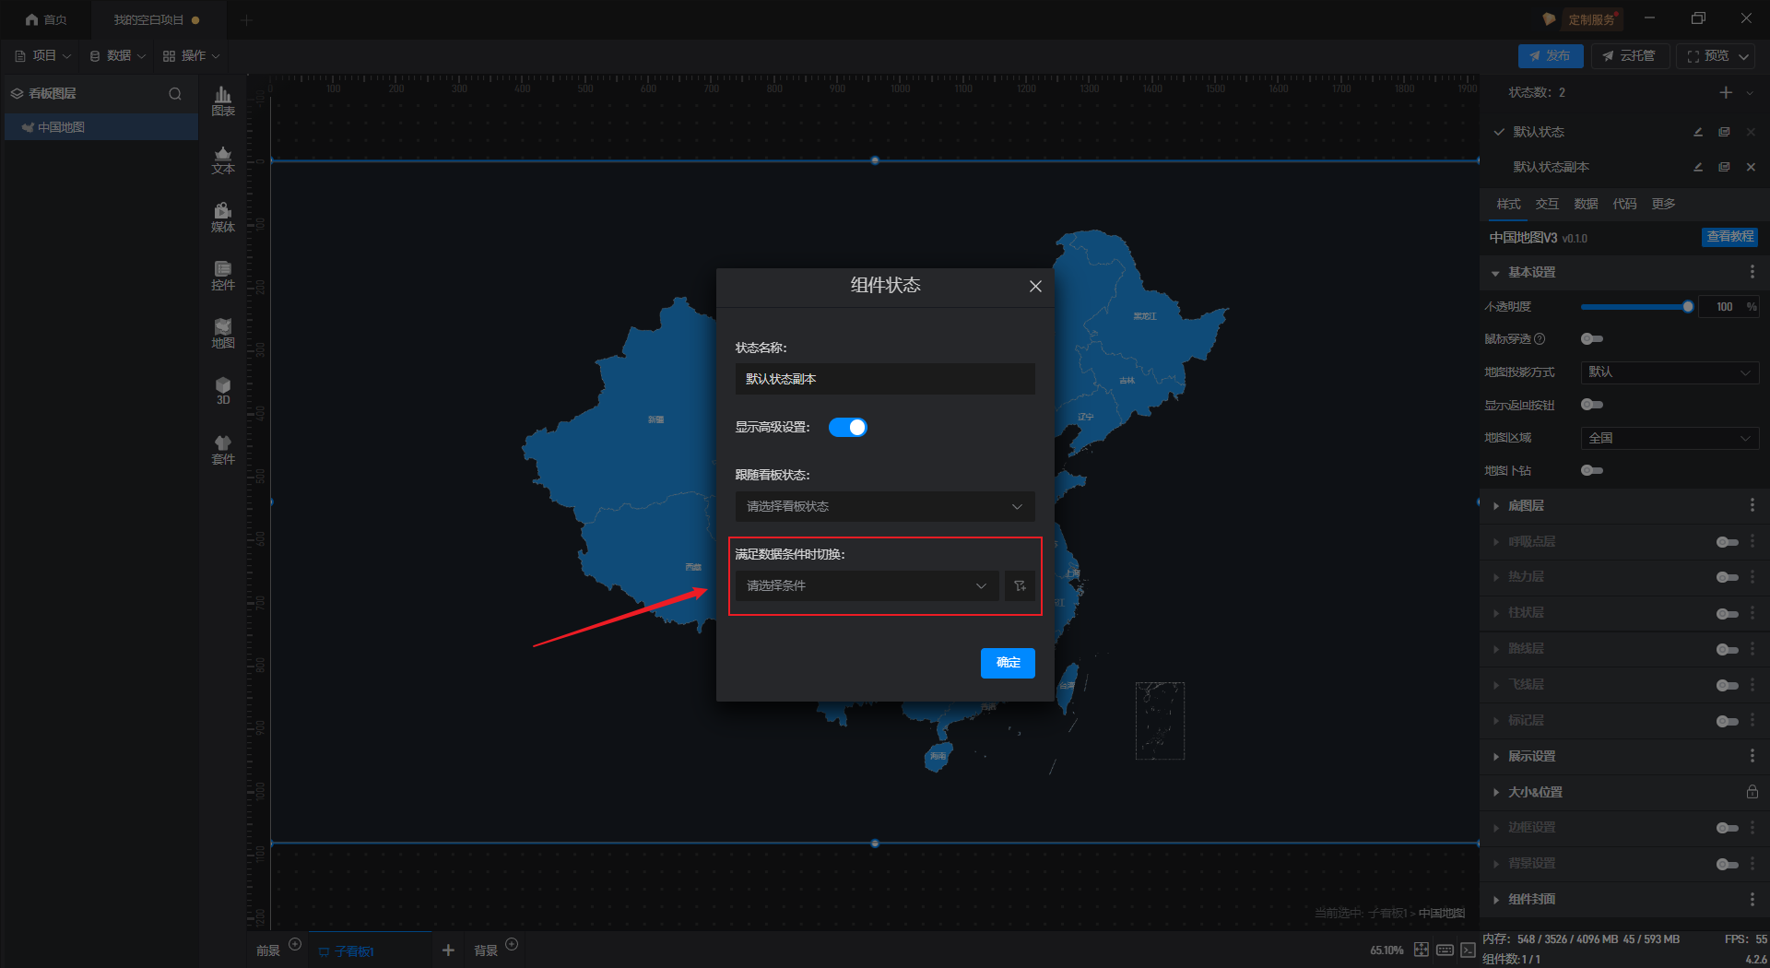1770x968 pixels.
Task: Duplicate the 默认状态 state
Action: coord(1724,132)
